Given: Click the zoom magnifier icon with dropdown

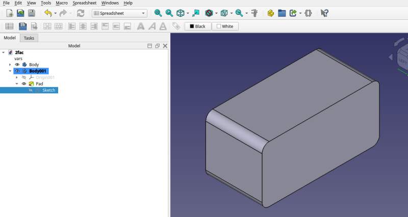Looking at the screenshot, I should tap(239, 13).
